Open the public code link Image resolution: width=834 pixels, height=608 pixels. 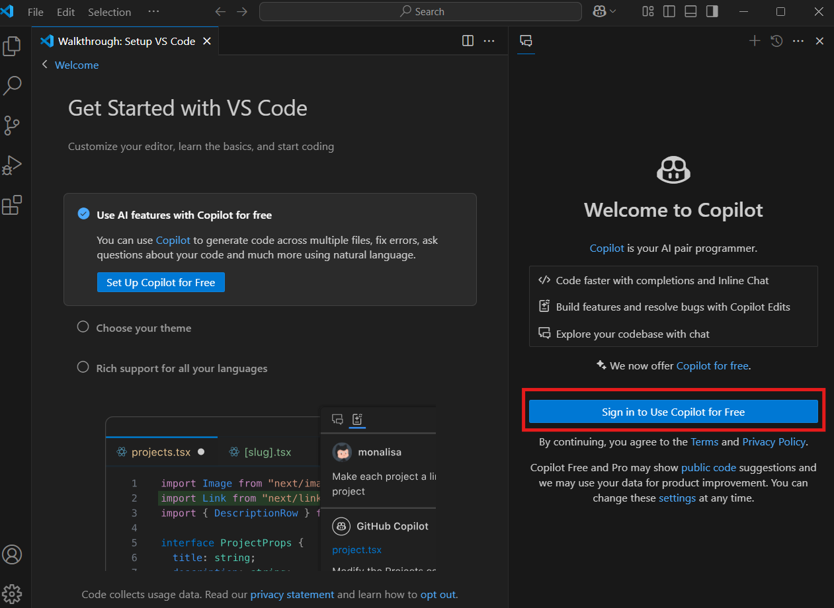coord(708,467)
